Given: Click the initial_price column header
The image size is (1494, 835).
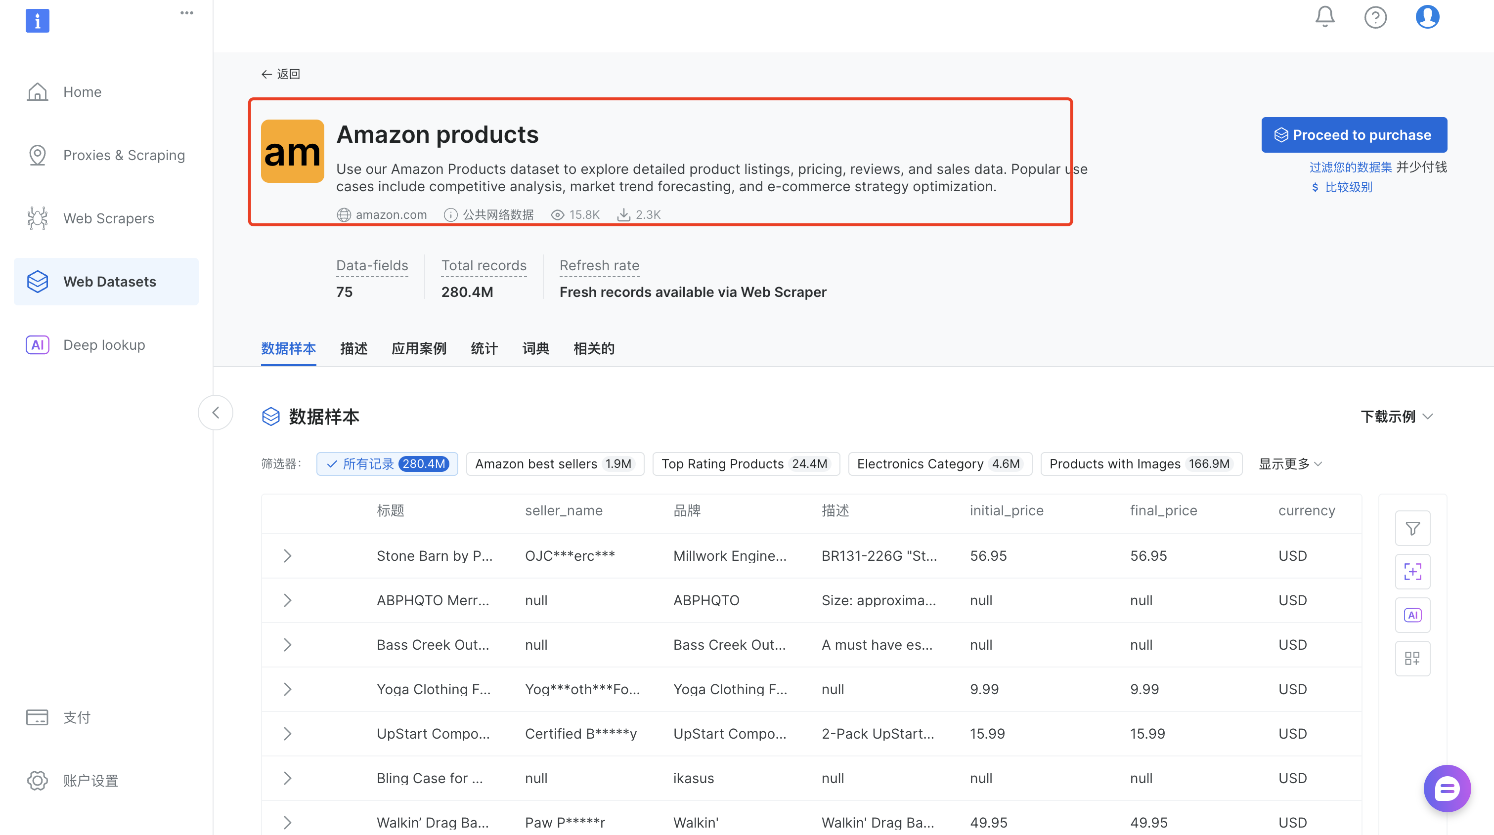Looking at the screenshot, I should click(1006, 510).
